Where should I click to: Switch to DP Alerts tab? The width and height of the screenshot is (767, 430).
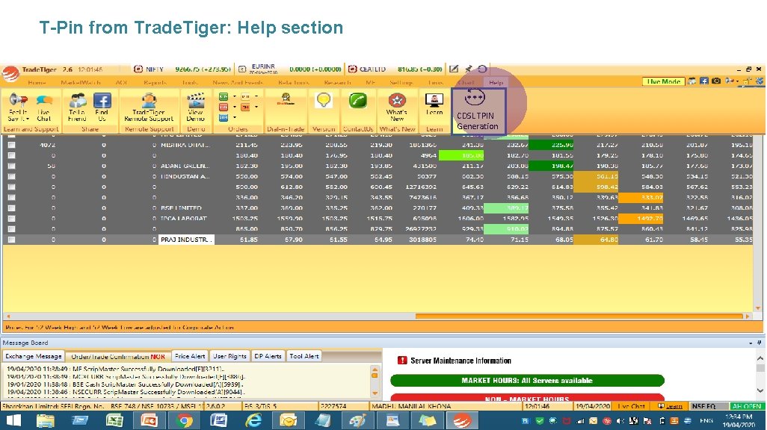click(x=268, y=356)
